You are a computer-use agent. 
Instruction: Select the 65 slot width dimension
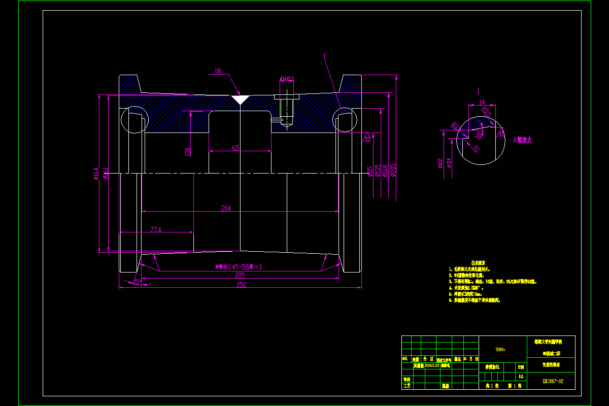pyautogui.click(x=236, y=148)
